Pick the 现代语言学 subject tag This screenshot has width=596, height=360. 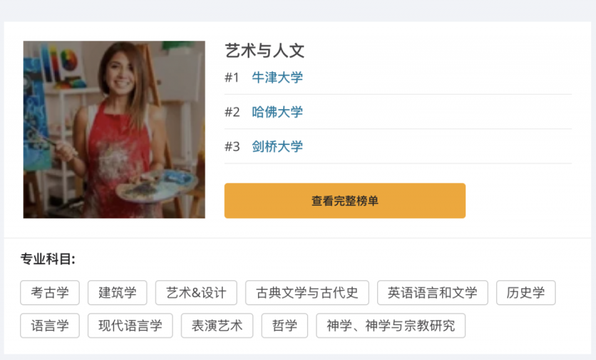(x=130, y=325)
